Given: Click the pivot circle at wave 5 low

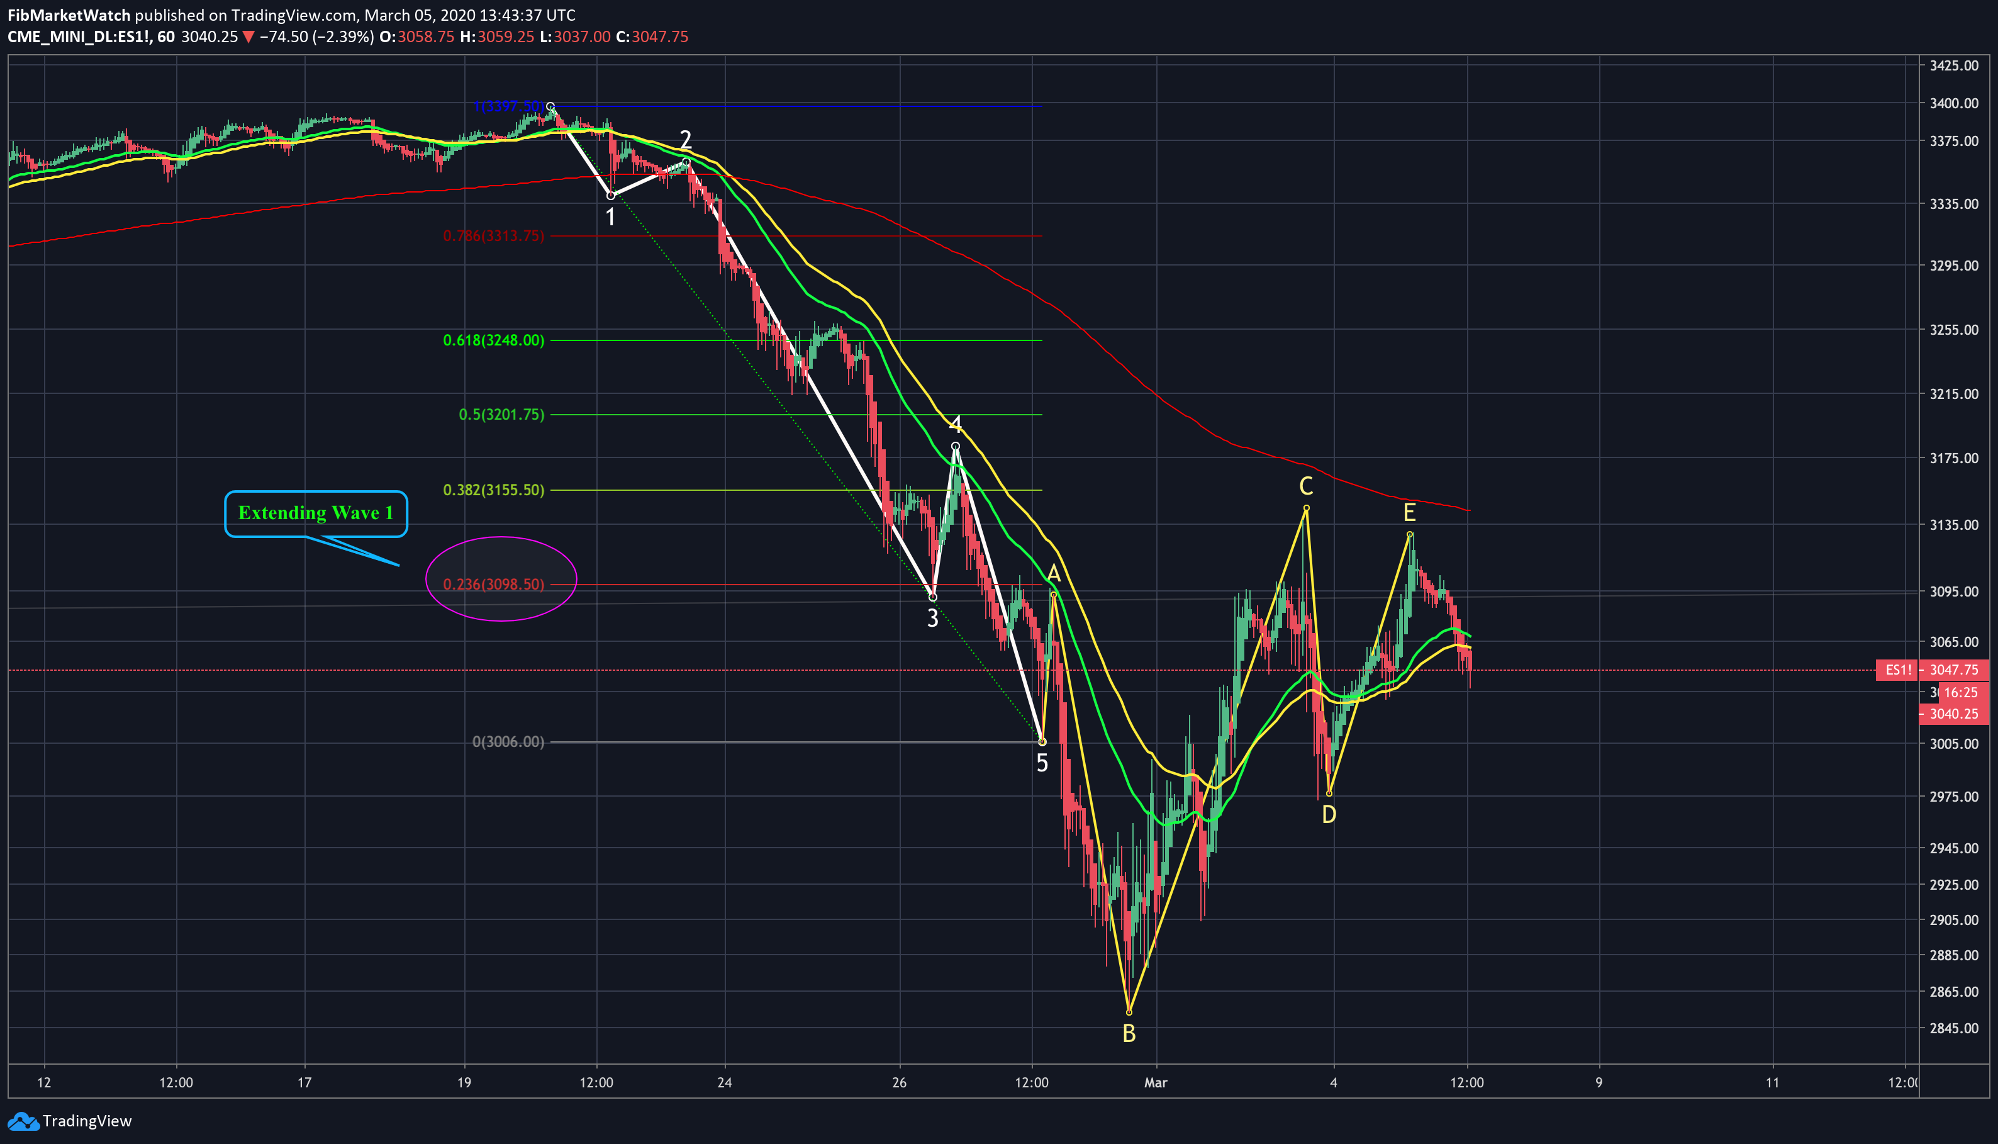Looking at the screenshot, I should click(x=1042, y=742).
